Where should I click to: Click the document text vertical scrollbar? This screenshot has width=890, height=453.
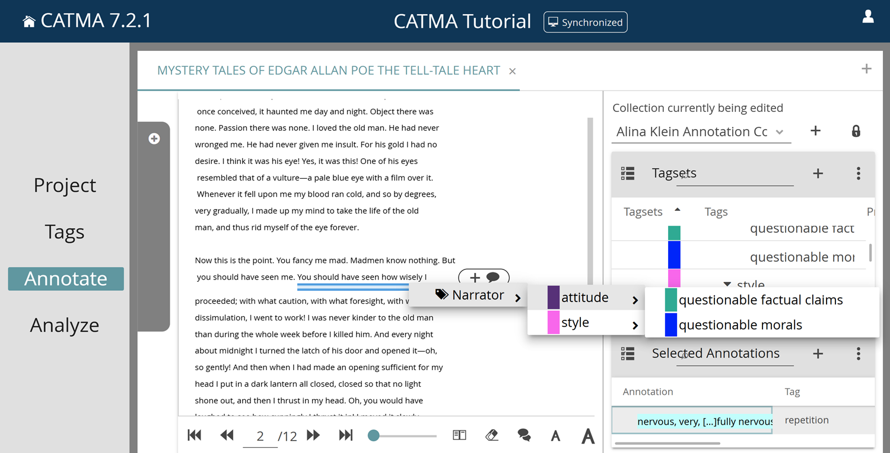coord(590,201)
